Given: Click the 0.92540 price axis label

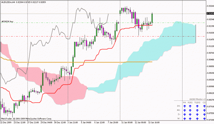Looking at the screenshot, I should [210, 19].
